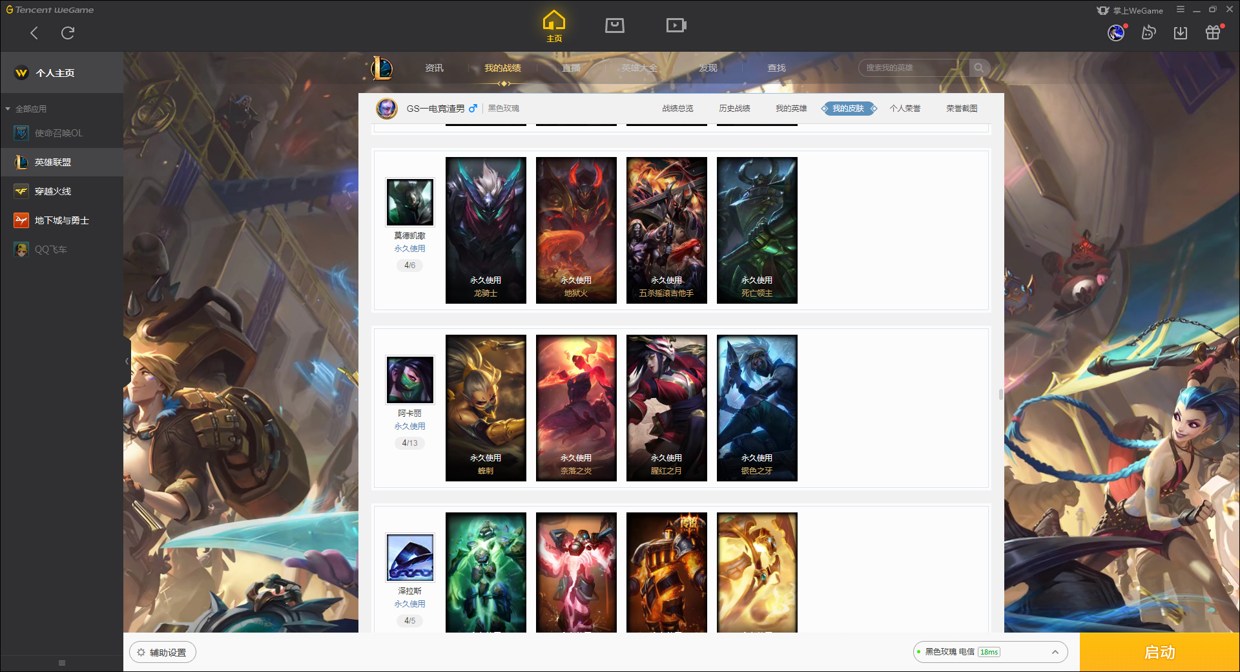This screenshot has height=672, width=1240.
Task: Click the GS一电竞渣男 summoner name
Action: tap(435, 109)
